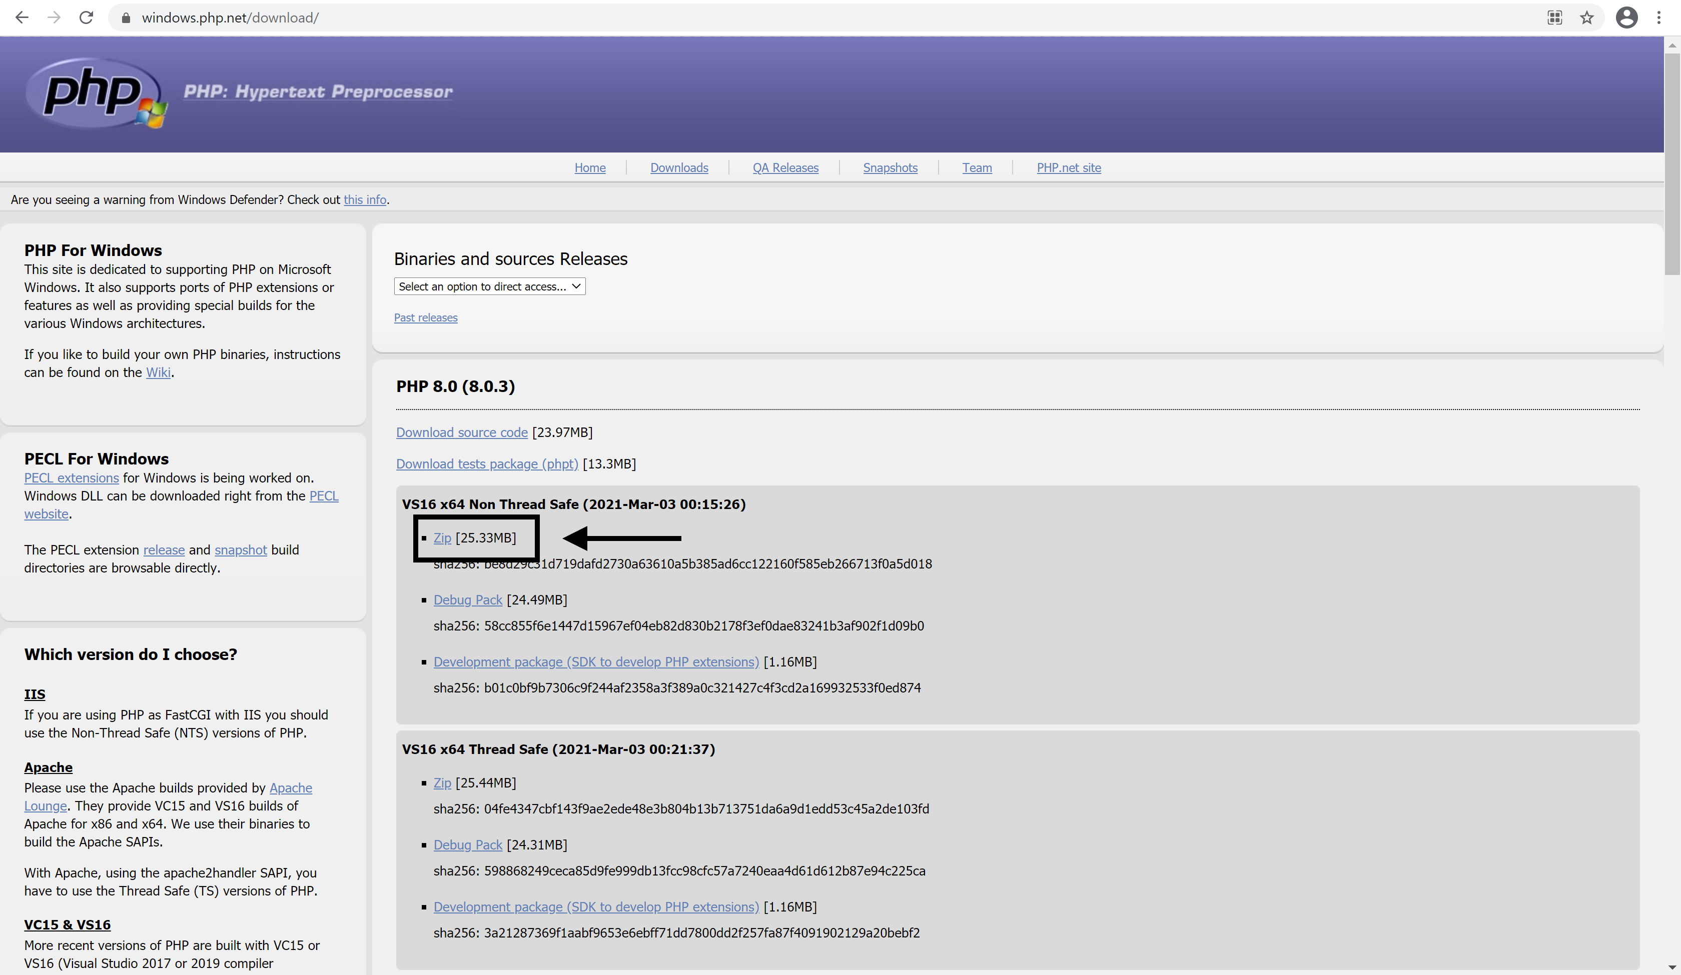This screenshot has width=1681, height=975.
Task: Click the 'PHP 8.0 (8.0.3)' heading
Action: [456, 387]
